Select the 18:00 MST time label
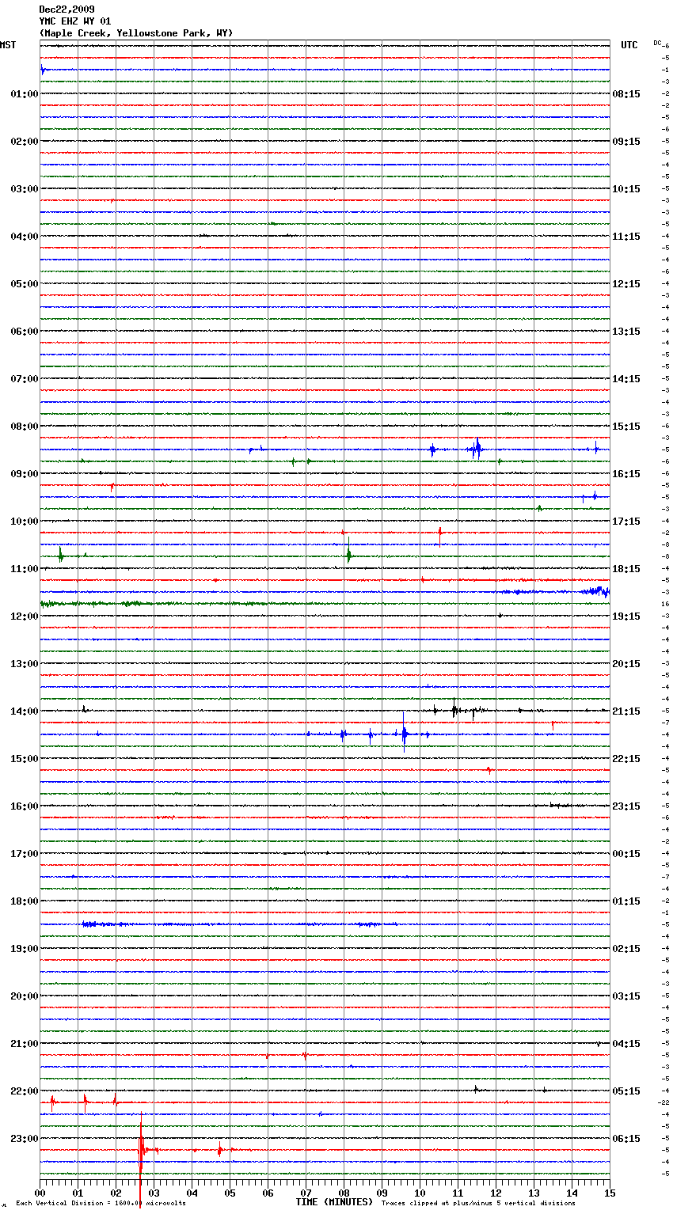Viewport: 673px width, 1214px height. [x=25, y=901]
